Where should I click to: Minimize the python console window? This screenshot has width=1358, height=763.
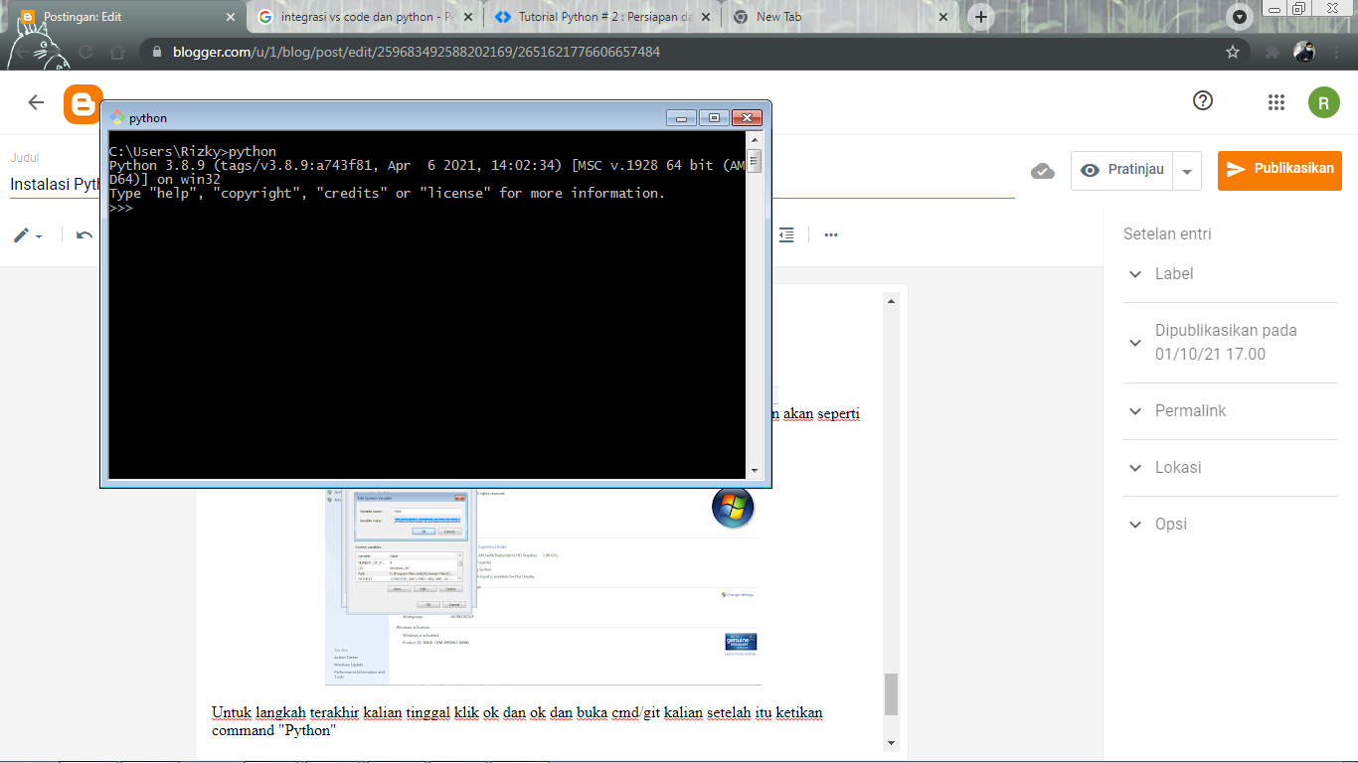(680, 117)
